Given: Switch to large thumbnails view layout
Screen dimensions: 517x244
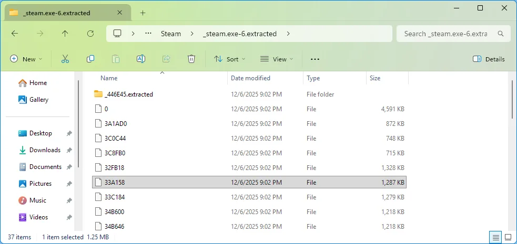Looking at the screenshot, I should pyautogui.click(x=509, y=237).
